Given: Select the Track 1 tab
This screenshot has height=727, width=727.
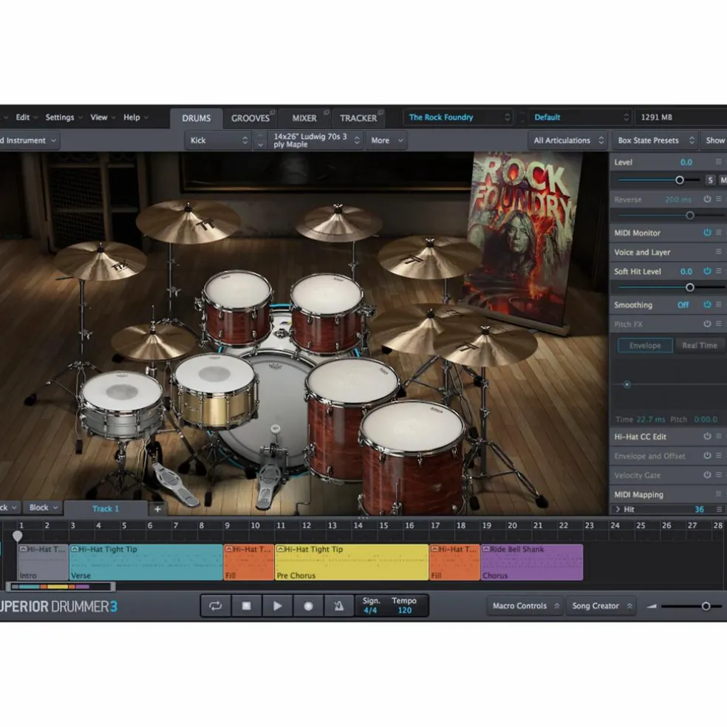Looking at the screenshot, I should (x=106, y=508).
